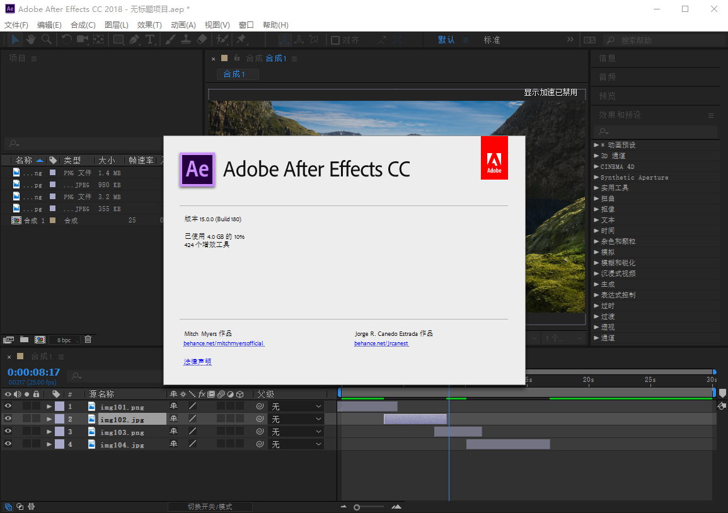Toggle quality switch on img102.jpg layer
The width and height of the screenshot is (728, 513).
point(192,418)
